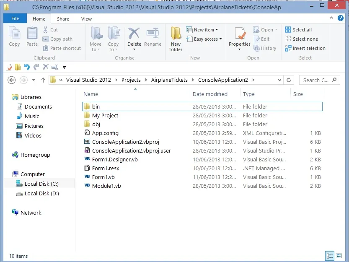This screenshot has height=262, width=349.
Task: Select ConsoleApplication2.vbproj file
Action: pos(202,142)
